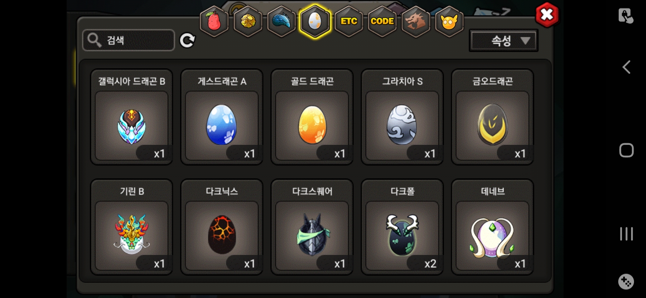
Task: Switch to the gold nugget tab
Action: [x=248, y=21]
